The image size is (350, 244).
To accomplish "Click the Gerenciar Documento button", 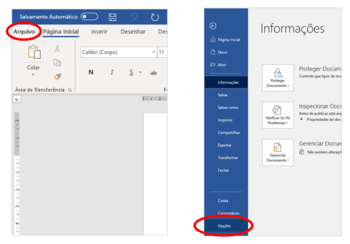I will coord(278,153).
